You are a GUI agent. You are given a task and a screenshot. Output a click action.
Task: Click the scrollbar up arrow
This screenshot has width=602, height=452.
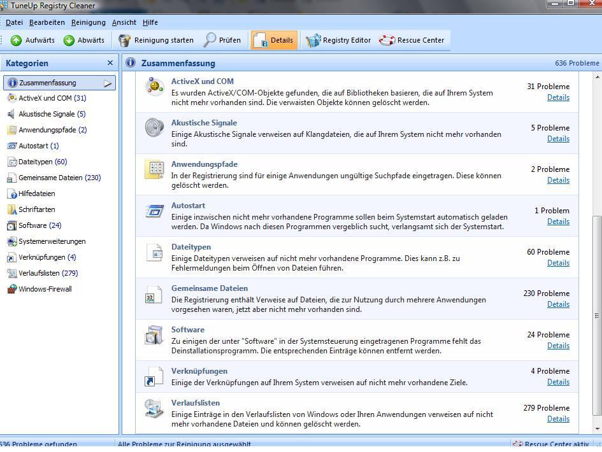coord(597,78)
